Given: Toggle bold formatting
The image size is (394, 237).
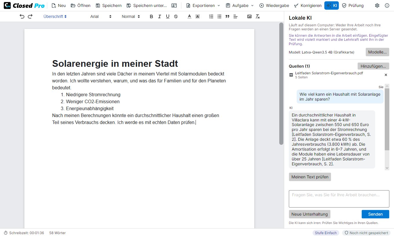Looking at the screenshot, I should point(151,16).
